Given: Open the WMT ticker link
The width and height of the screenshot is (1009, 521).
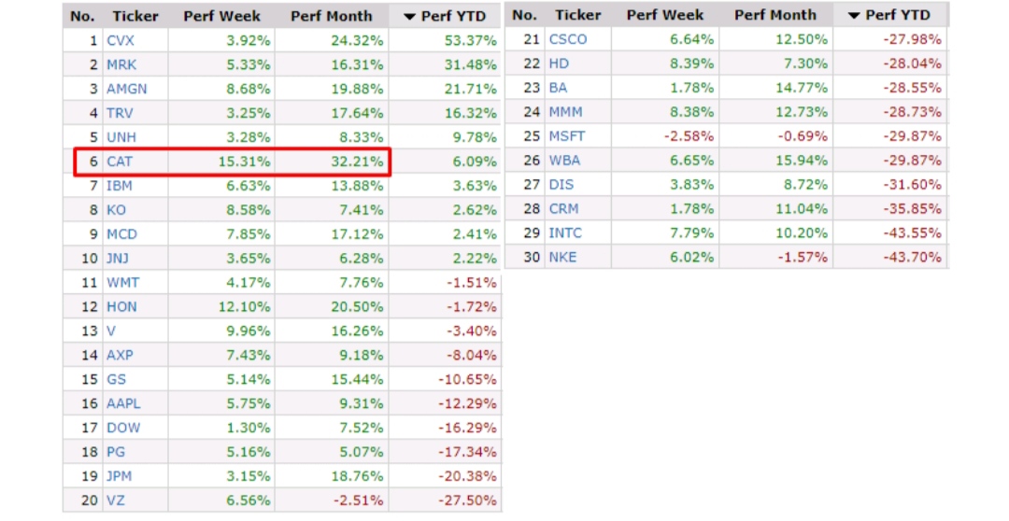Looking at the screenshot, I should [123, 283].
